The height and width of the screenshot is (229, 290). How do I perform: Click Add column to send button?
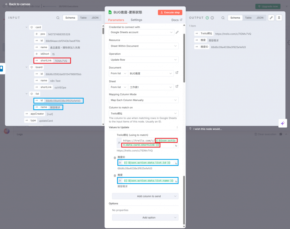click(145, 196)
